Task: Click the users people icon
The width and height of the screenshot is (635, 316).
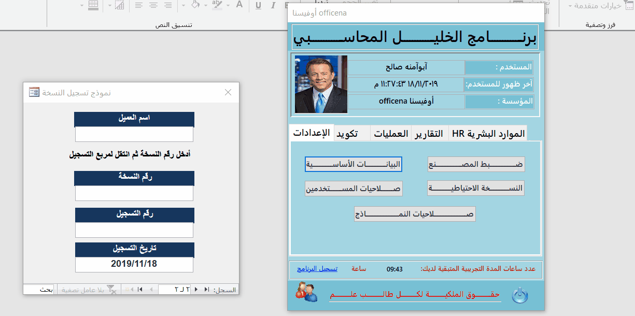Action: click(306, 292)
